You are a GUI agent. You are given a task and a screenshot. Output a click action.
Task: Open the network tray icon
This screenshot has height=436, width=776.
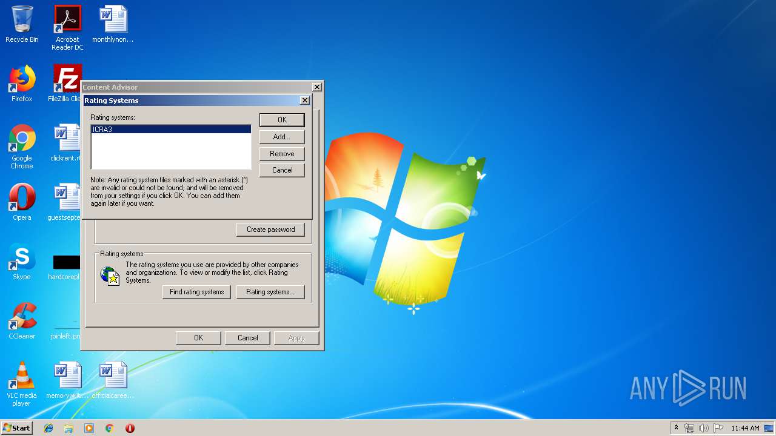[689, 428]
